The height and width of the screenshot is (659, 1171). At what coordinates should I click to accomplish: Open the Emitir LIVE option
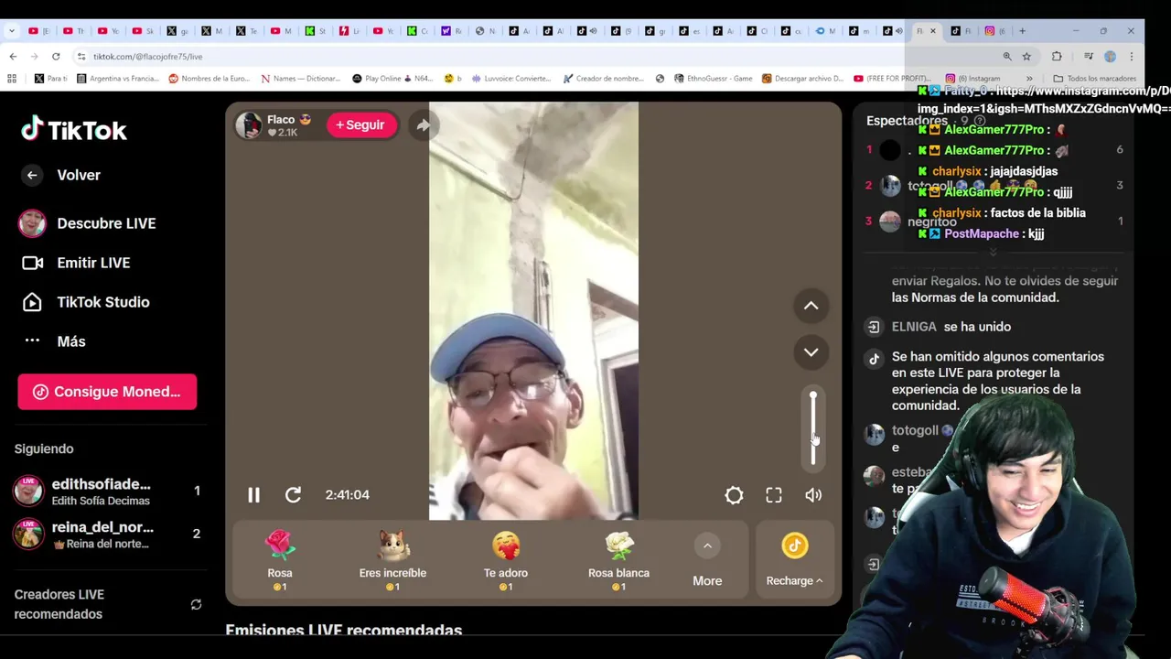(x=76, y=263)
